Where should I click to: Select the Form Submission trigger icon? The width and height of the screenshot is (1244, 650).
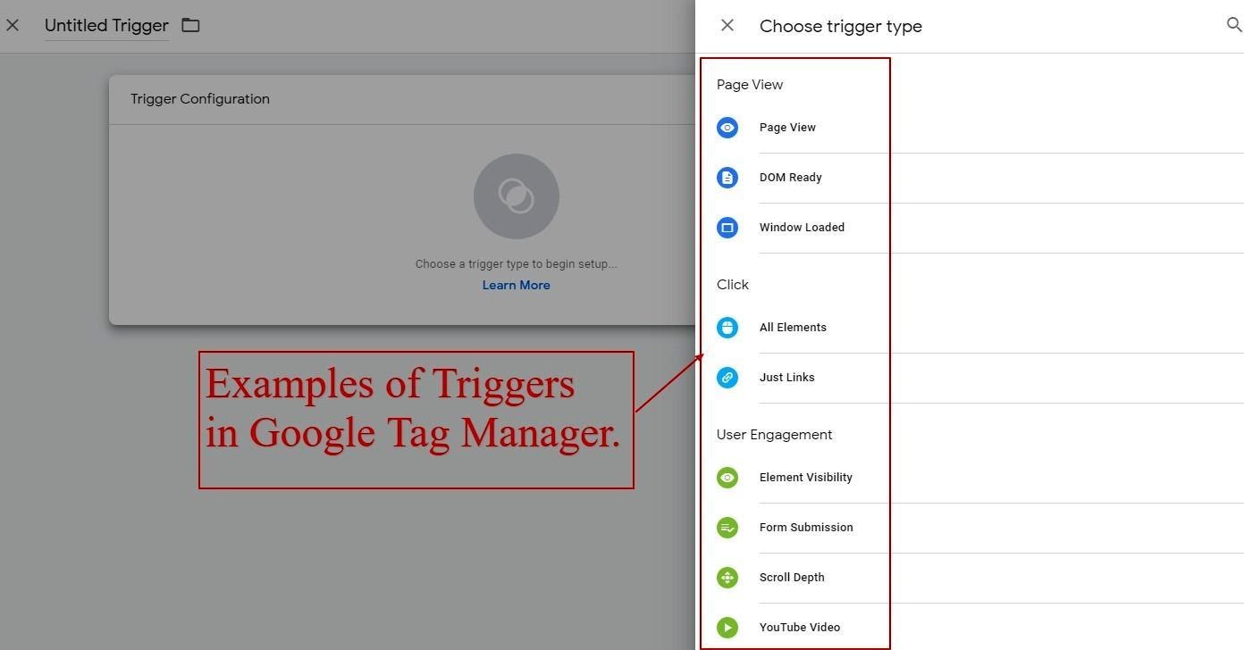tap(727, 528)
